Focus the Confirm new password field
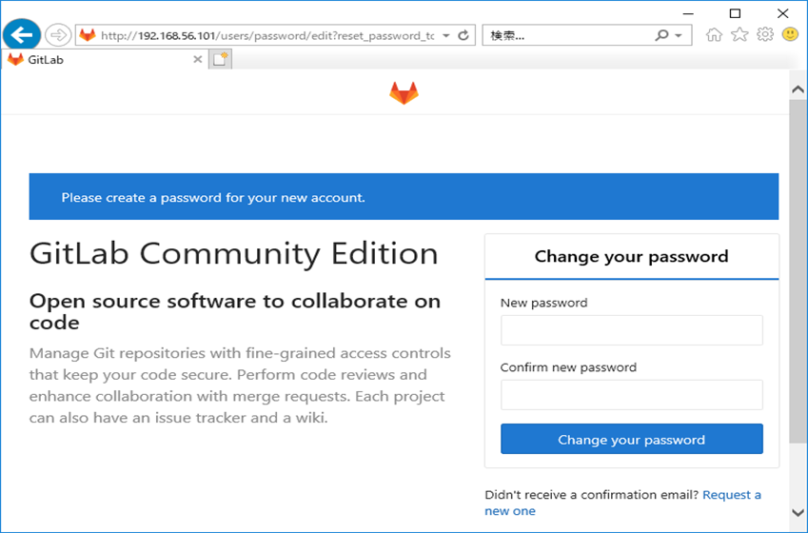This screenshot has width=808, height=533. (631, 395)
